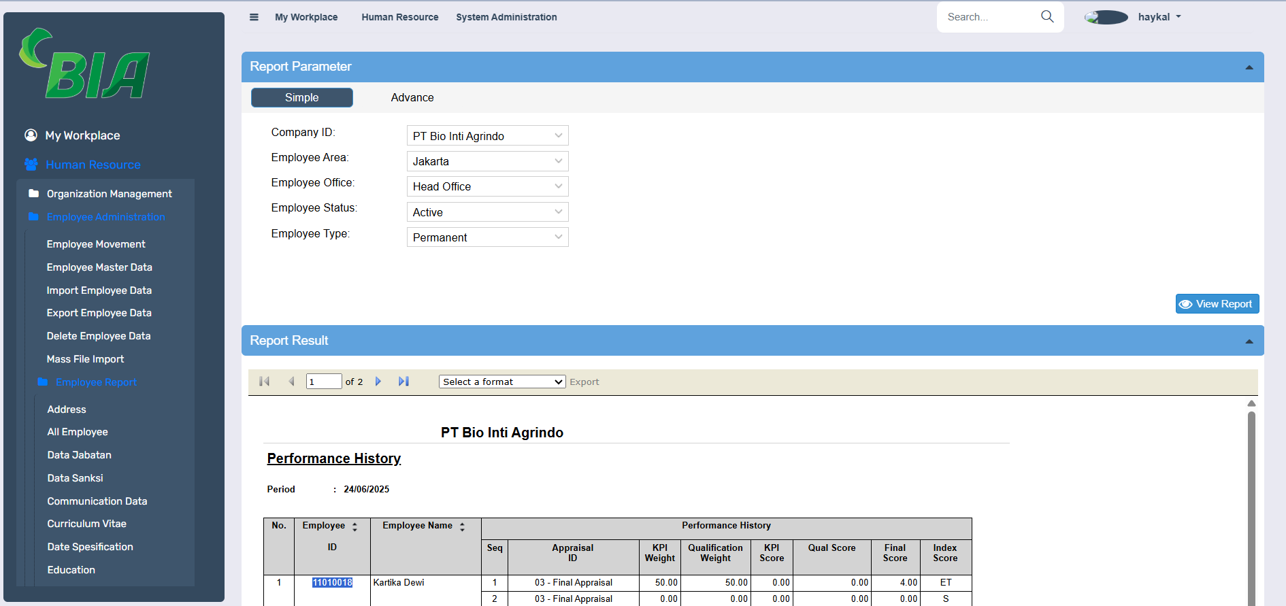
Task: Click the Index Score ET cell
Action: (946, 583)
